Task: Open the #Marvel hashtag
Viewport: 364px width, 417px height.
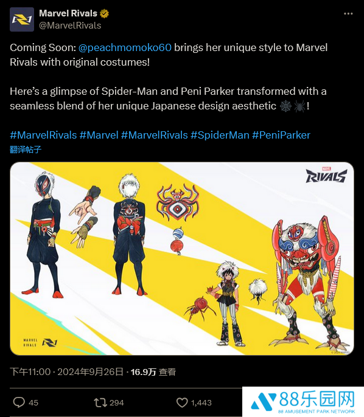Action: point(99,135)
